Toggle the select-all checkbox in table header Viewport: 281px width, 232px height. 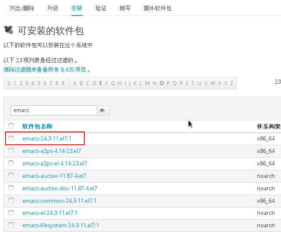click(x=11, y=125)
